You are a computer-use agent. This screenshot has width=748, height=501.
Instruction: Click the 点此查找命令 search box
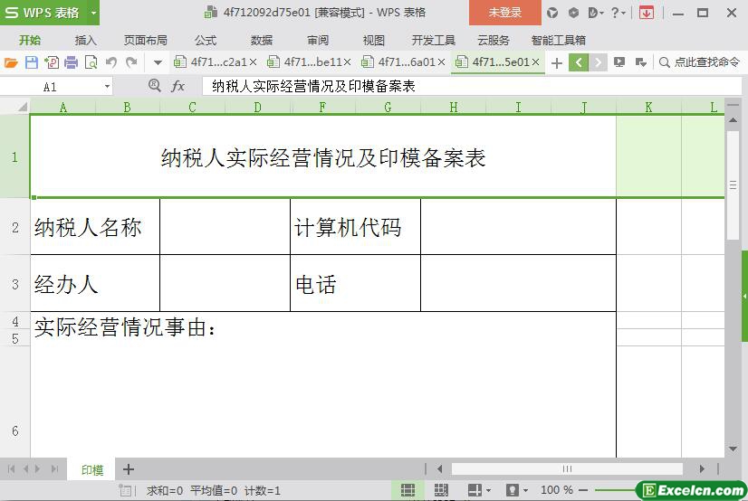tap(699, 61)
